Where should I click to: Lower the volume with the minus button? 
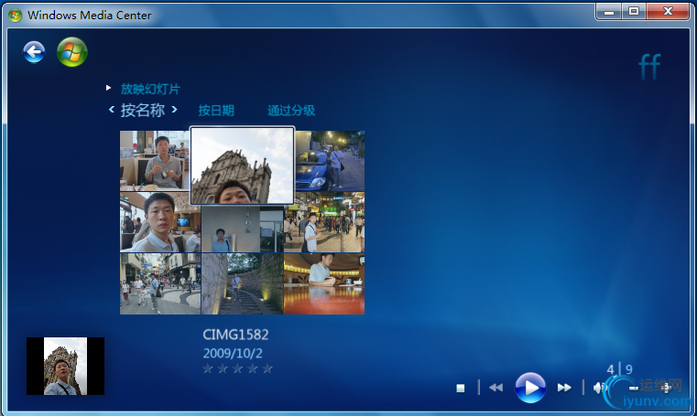coord(634,388)
